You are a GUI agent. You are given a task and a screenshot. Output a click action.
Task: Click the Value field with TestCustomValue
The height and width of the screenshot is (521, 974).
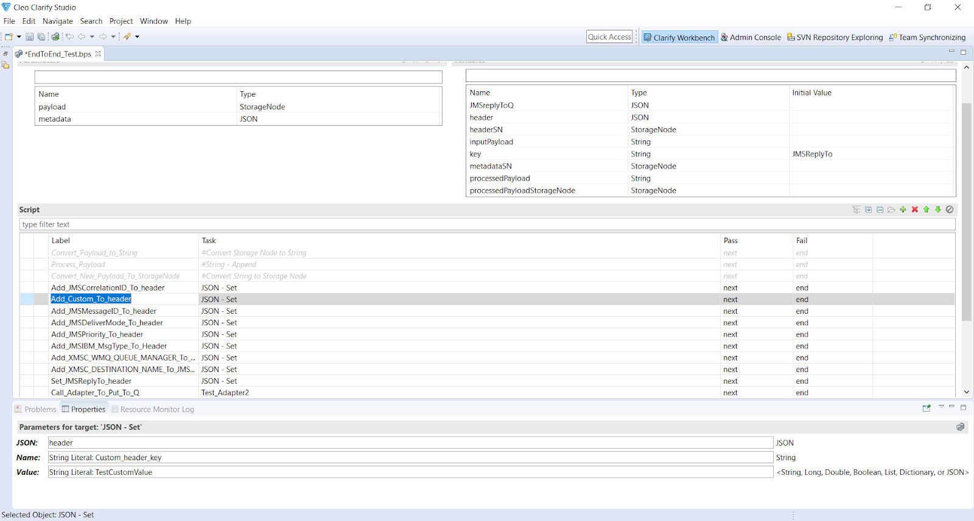(x=410, y=472)
